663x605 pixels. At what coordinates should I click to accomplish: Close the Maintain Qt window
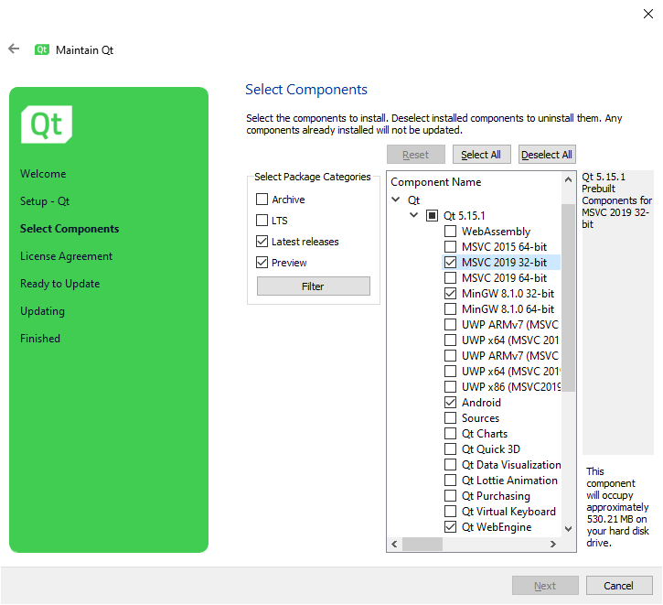point(647,14)
